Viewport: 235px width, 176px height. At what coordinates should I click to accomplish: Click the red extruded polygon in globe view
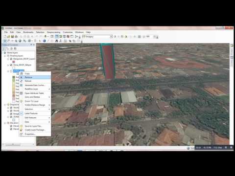pos(108,62)
